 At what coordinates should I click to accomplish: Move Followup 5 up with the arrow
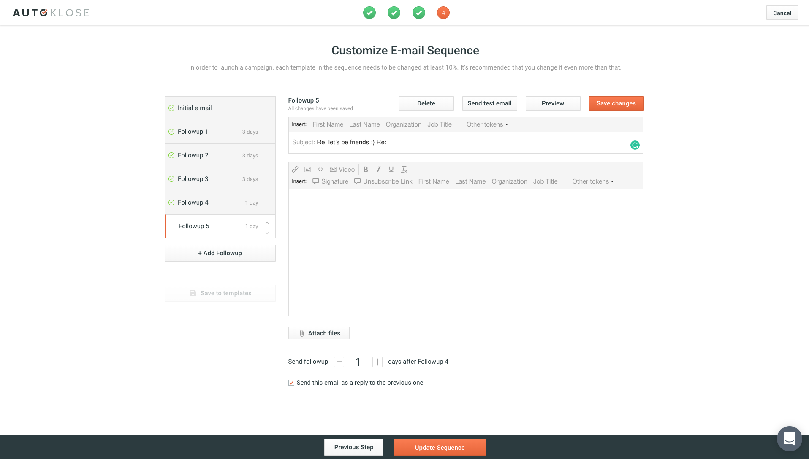pos(267,222)
